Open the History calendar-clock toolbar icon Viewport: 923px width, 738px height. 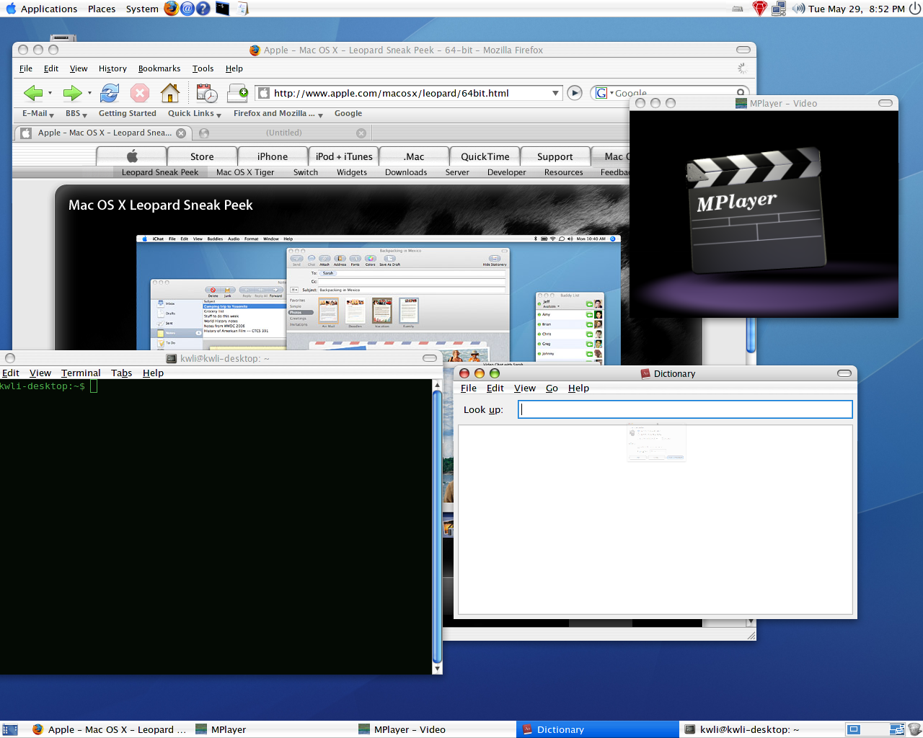coord(207,92)
